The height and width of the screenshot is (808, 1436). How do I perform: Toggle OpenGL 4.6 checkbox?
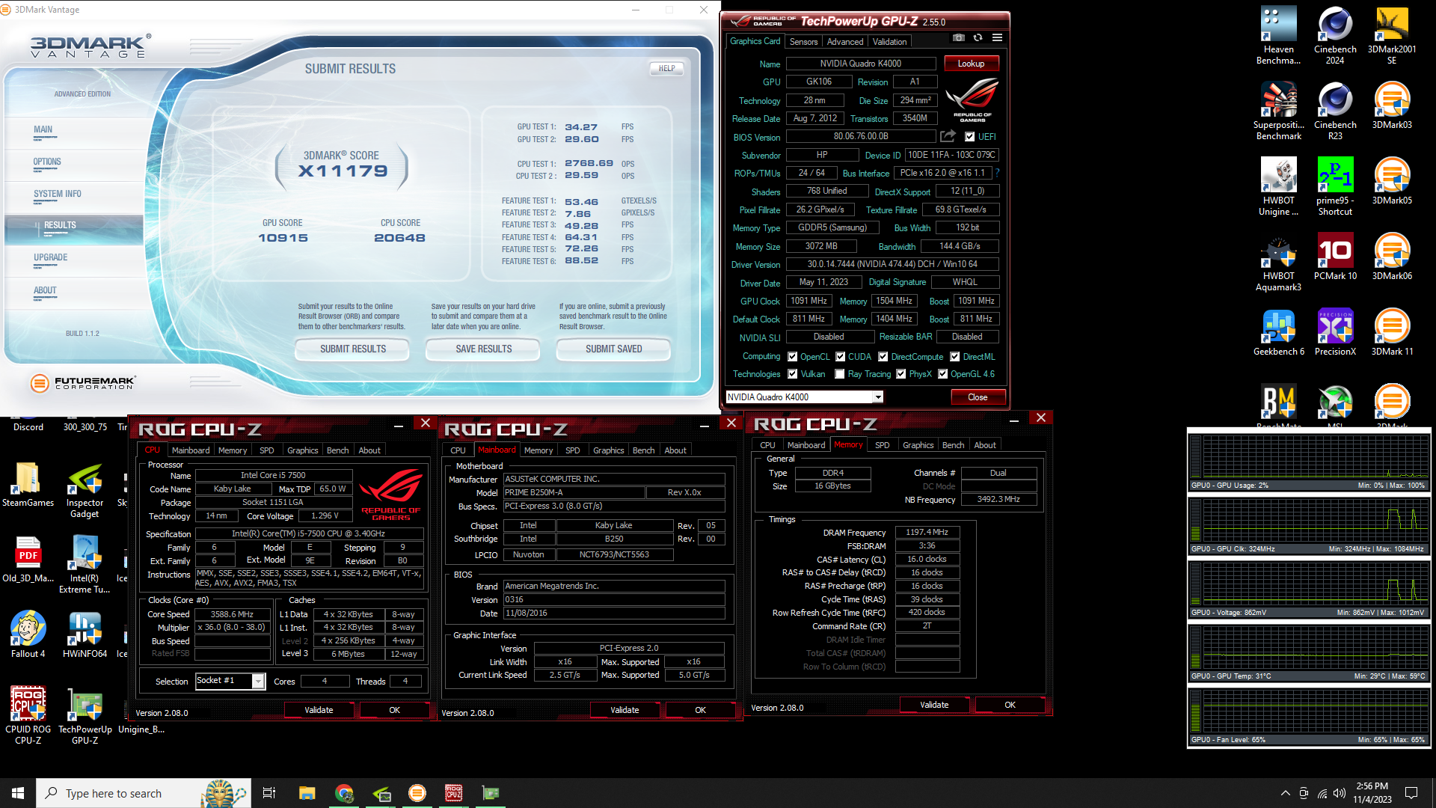click(x=942, y=374)
